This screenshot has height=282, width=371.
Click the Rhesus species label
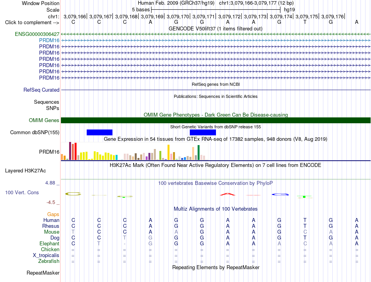(51, 226)
